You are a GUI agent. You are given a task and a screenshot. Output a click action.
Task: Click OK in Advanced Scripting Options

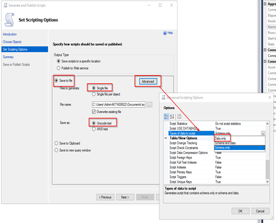click(x=240, y=211)
